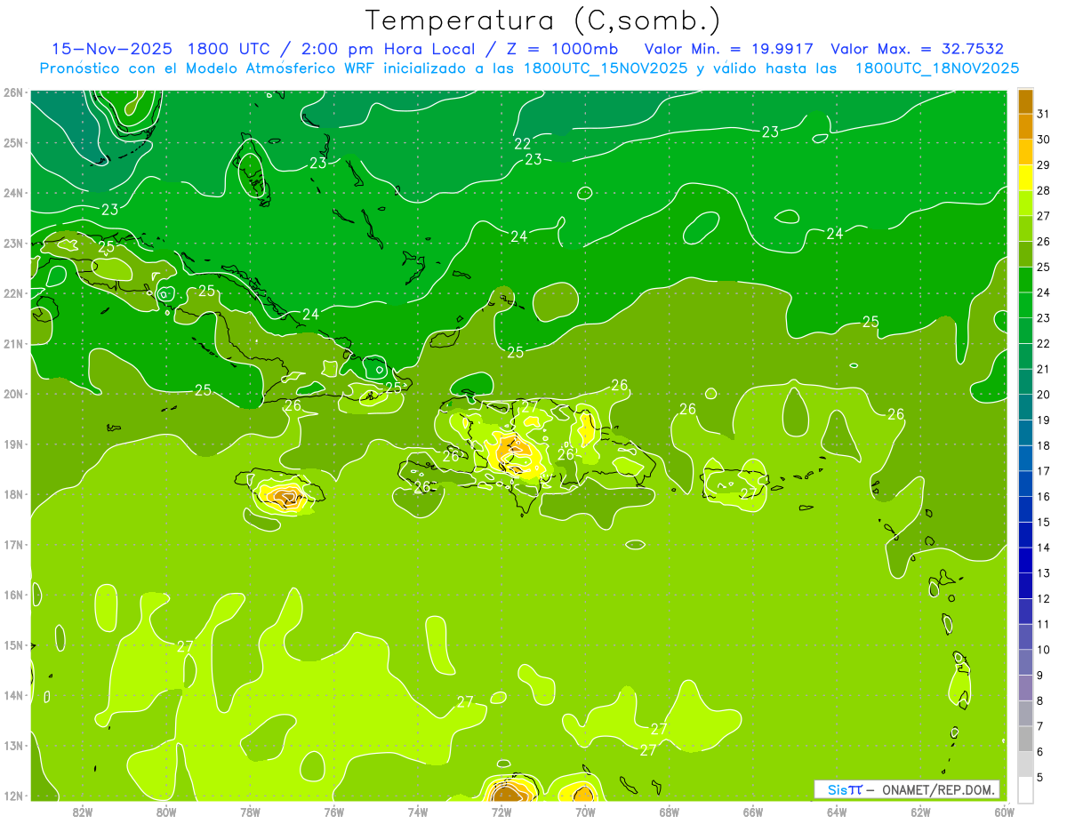Pick the orange-yellow swatch between 29 and 30
This screenshot has width=1067, height=824.
point(1025,152)
